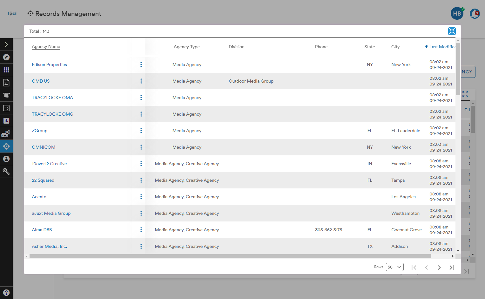Screen dimensions: 485x299
Task: Click the Loci logo in header
Action: (12, 13)
